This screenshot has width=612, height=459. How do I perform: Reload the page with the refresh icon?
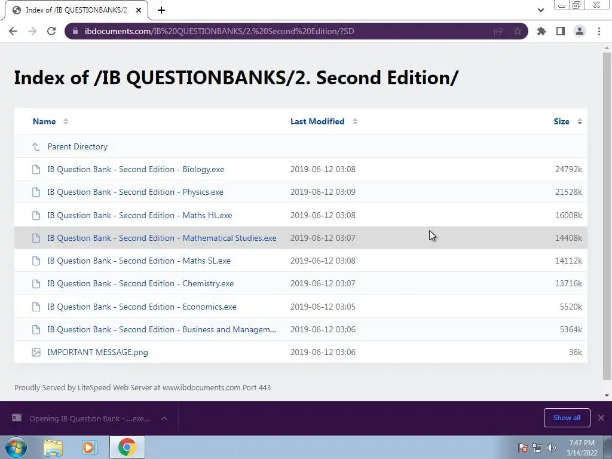pyautogui.click(x=51, y=31)
